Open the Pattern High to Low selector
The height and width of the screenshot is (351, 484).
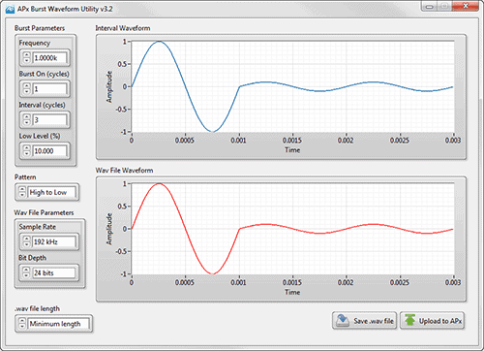pyautogui.click(x=52, y=192)
